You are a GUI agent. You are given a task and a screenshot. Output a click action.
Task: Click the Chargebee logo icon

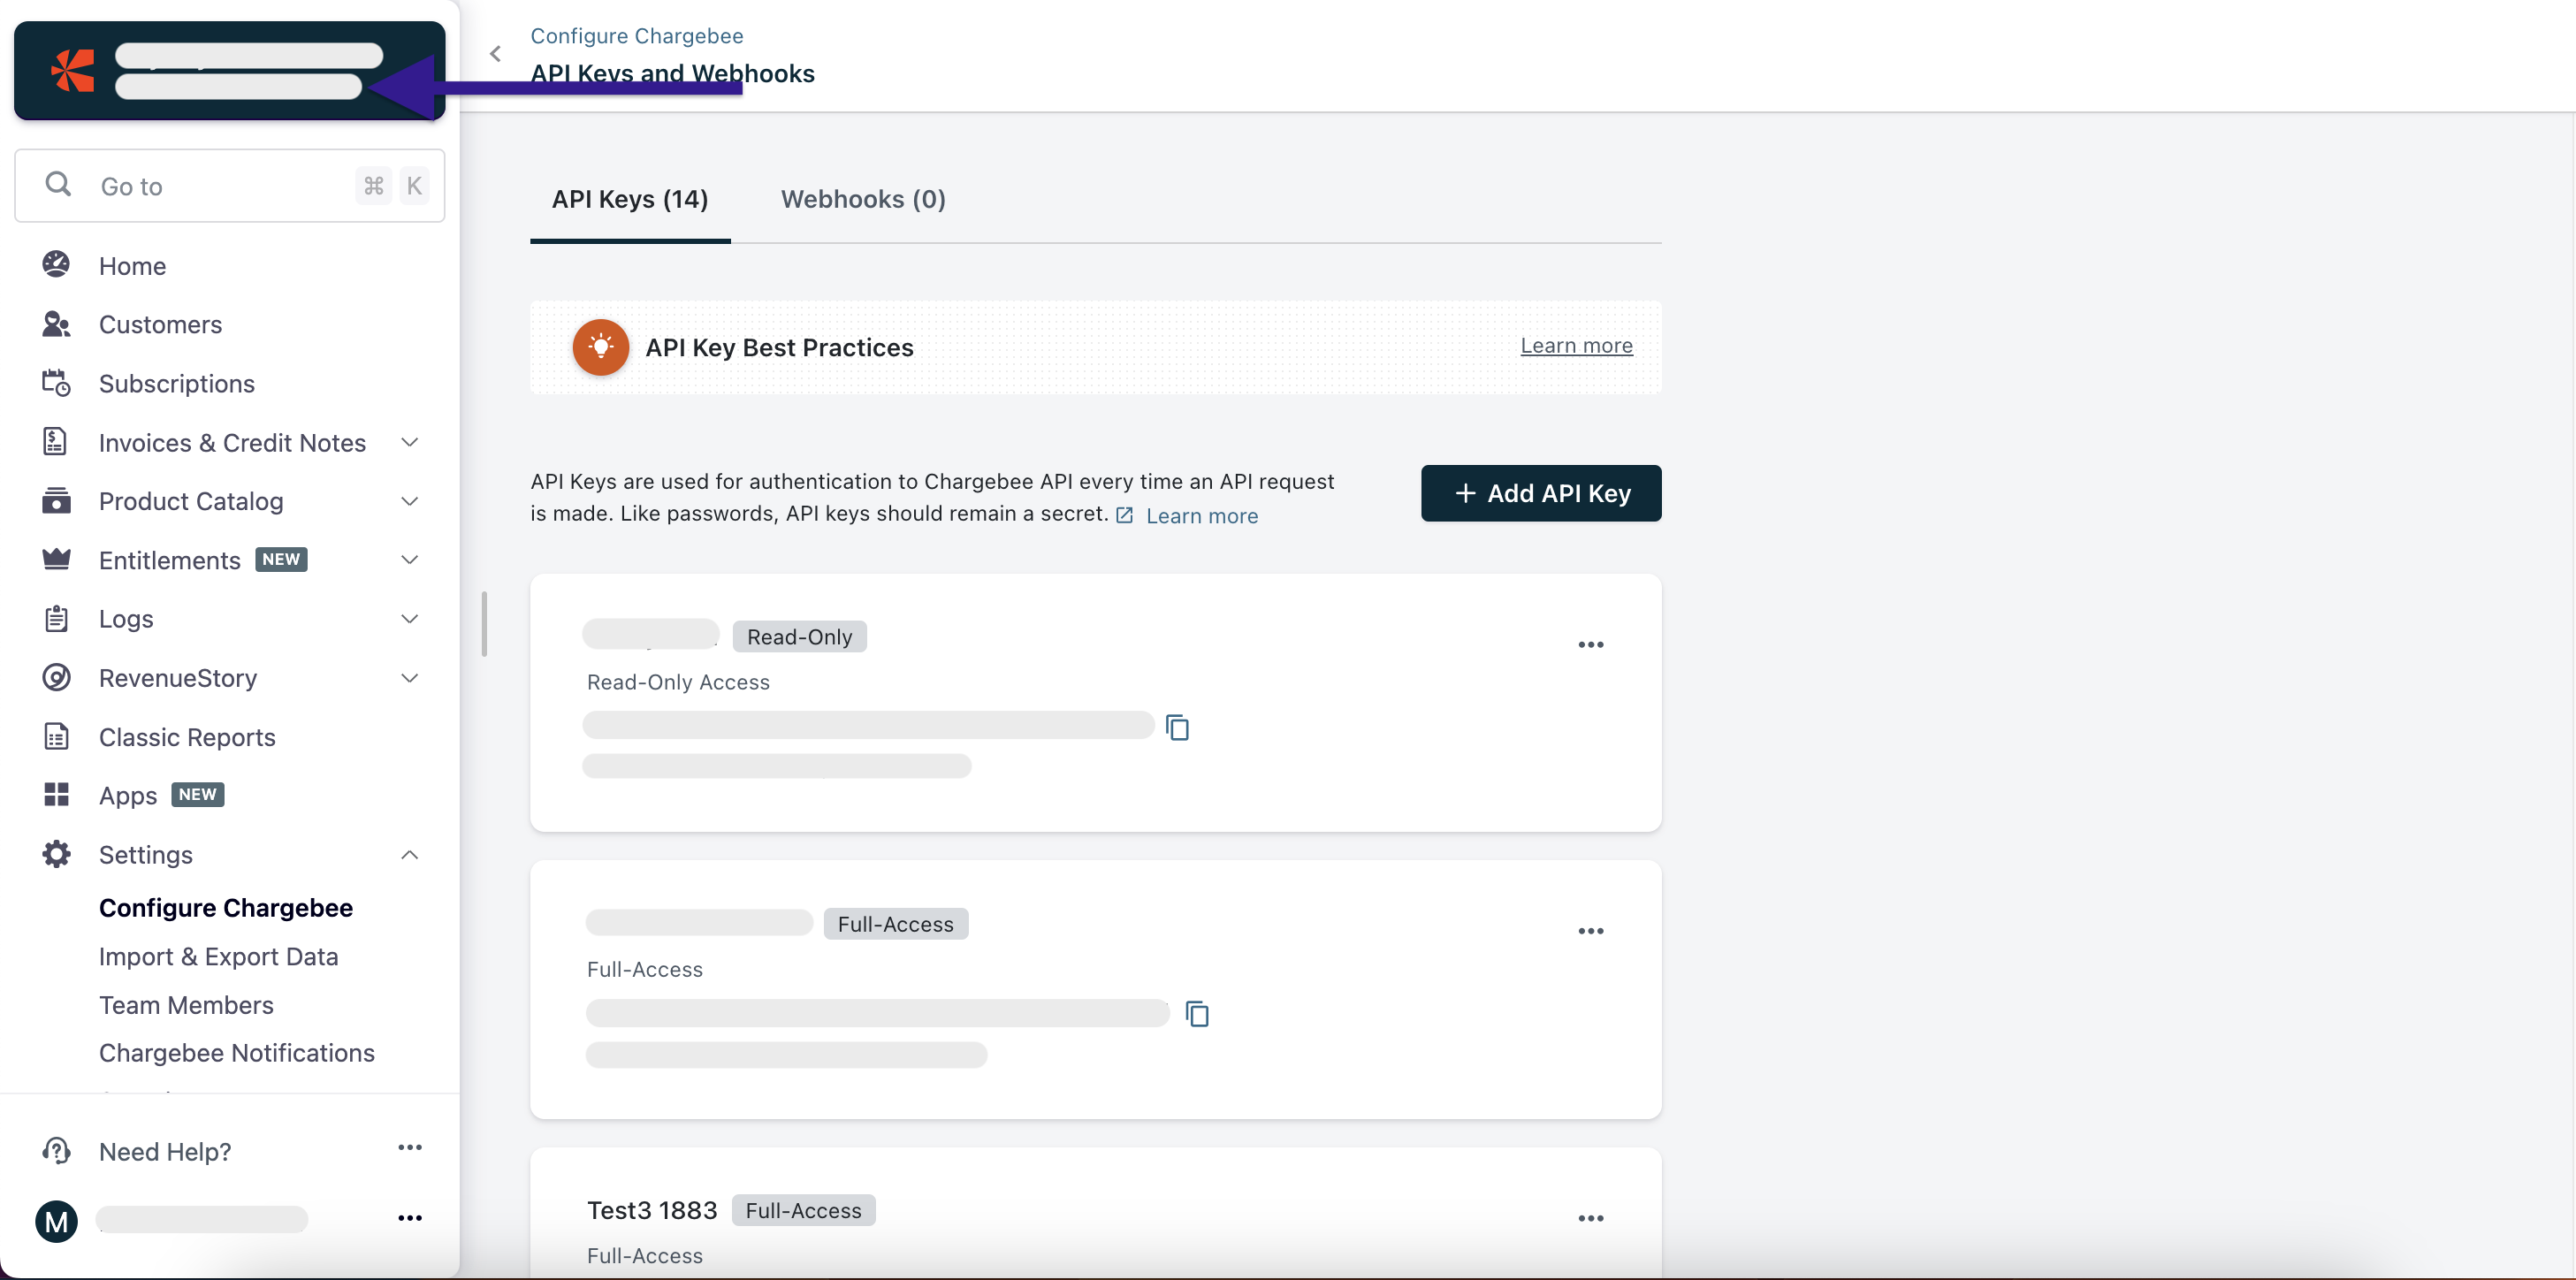[x=72, y=70]
